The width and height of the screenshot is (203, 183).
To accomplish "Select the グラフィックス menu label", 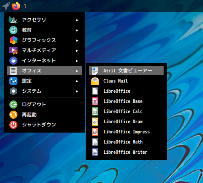I will coord(39,40).
